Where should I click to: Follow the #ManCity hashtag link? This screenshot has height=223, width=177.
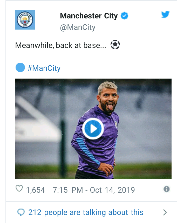pos(44,68)
